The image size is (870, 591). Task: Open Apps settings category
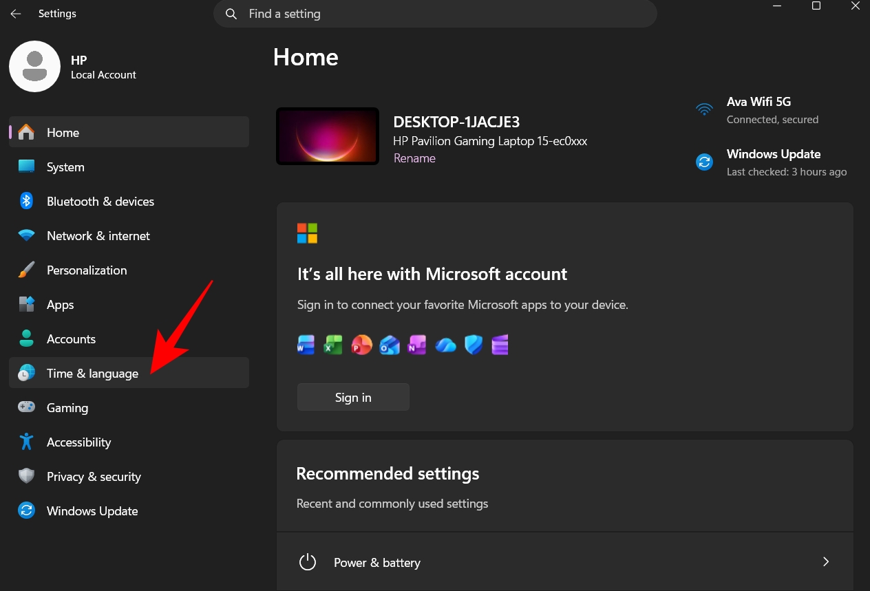(129, 304)
